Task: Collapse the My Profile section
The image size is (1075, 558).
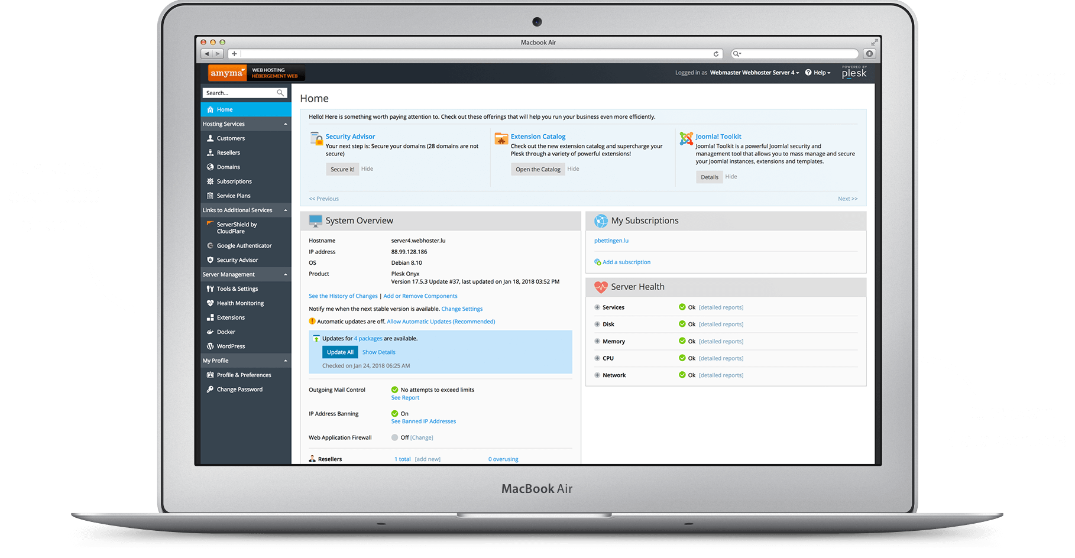Action: point(286,361)
